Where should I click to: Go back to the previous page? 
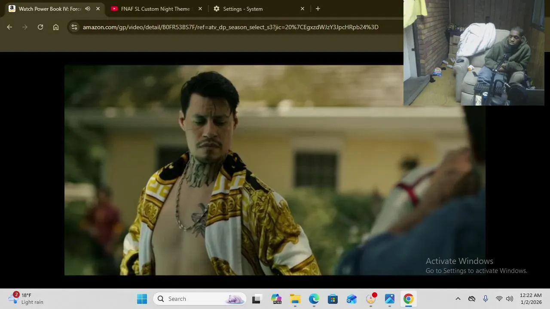pos(9,27)
